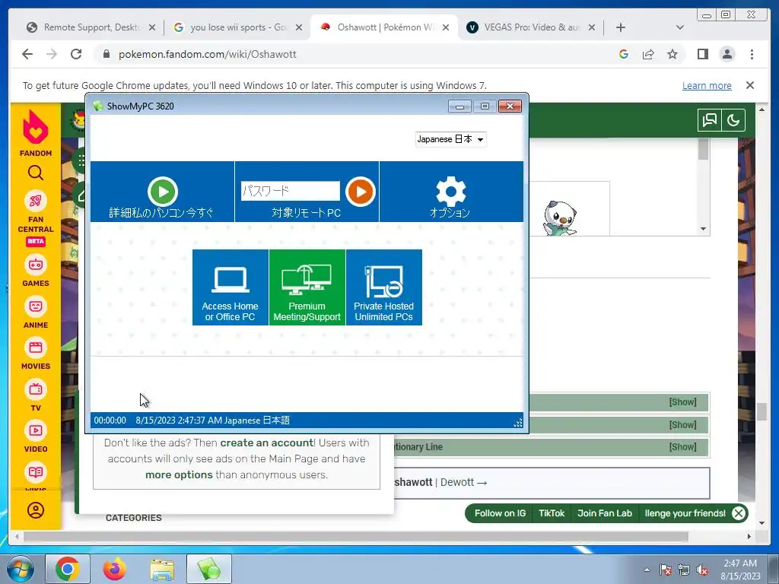The width and height of the screenshot is (779, 584).
Task: Click the TikTok button
Action: tap(552, 513)
